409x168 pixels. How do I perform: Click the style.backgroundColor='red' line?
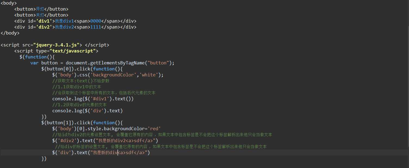[x=107, y=129]
